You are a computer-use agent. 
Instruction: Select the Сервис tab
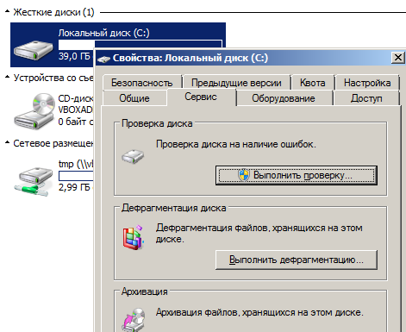tap(201, 97)
